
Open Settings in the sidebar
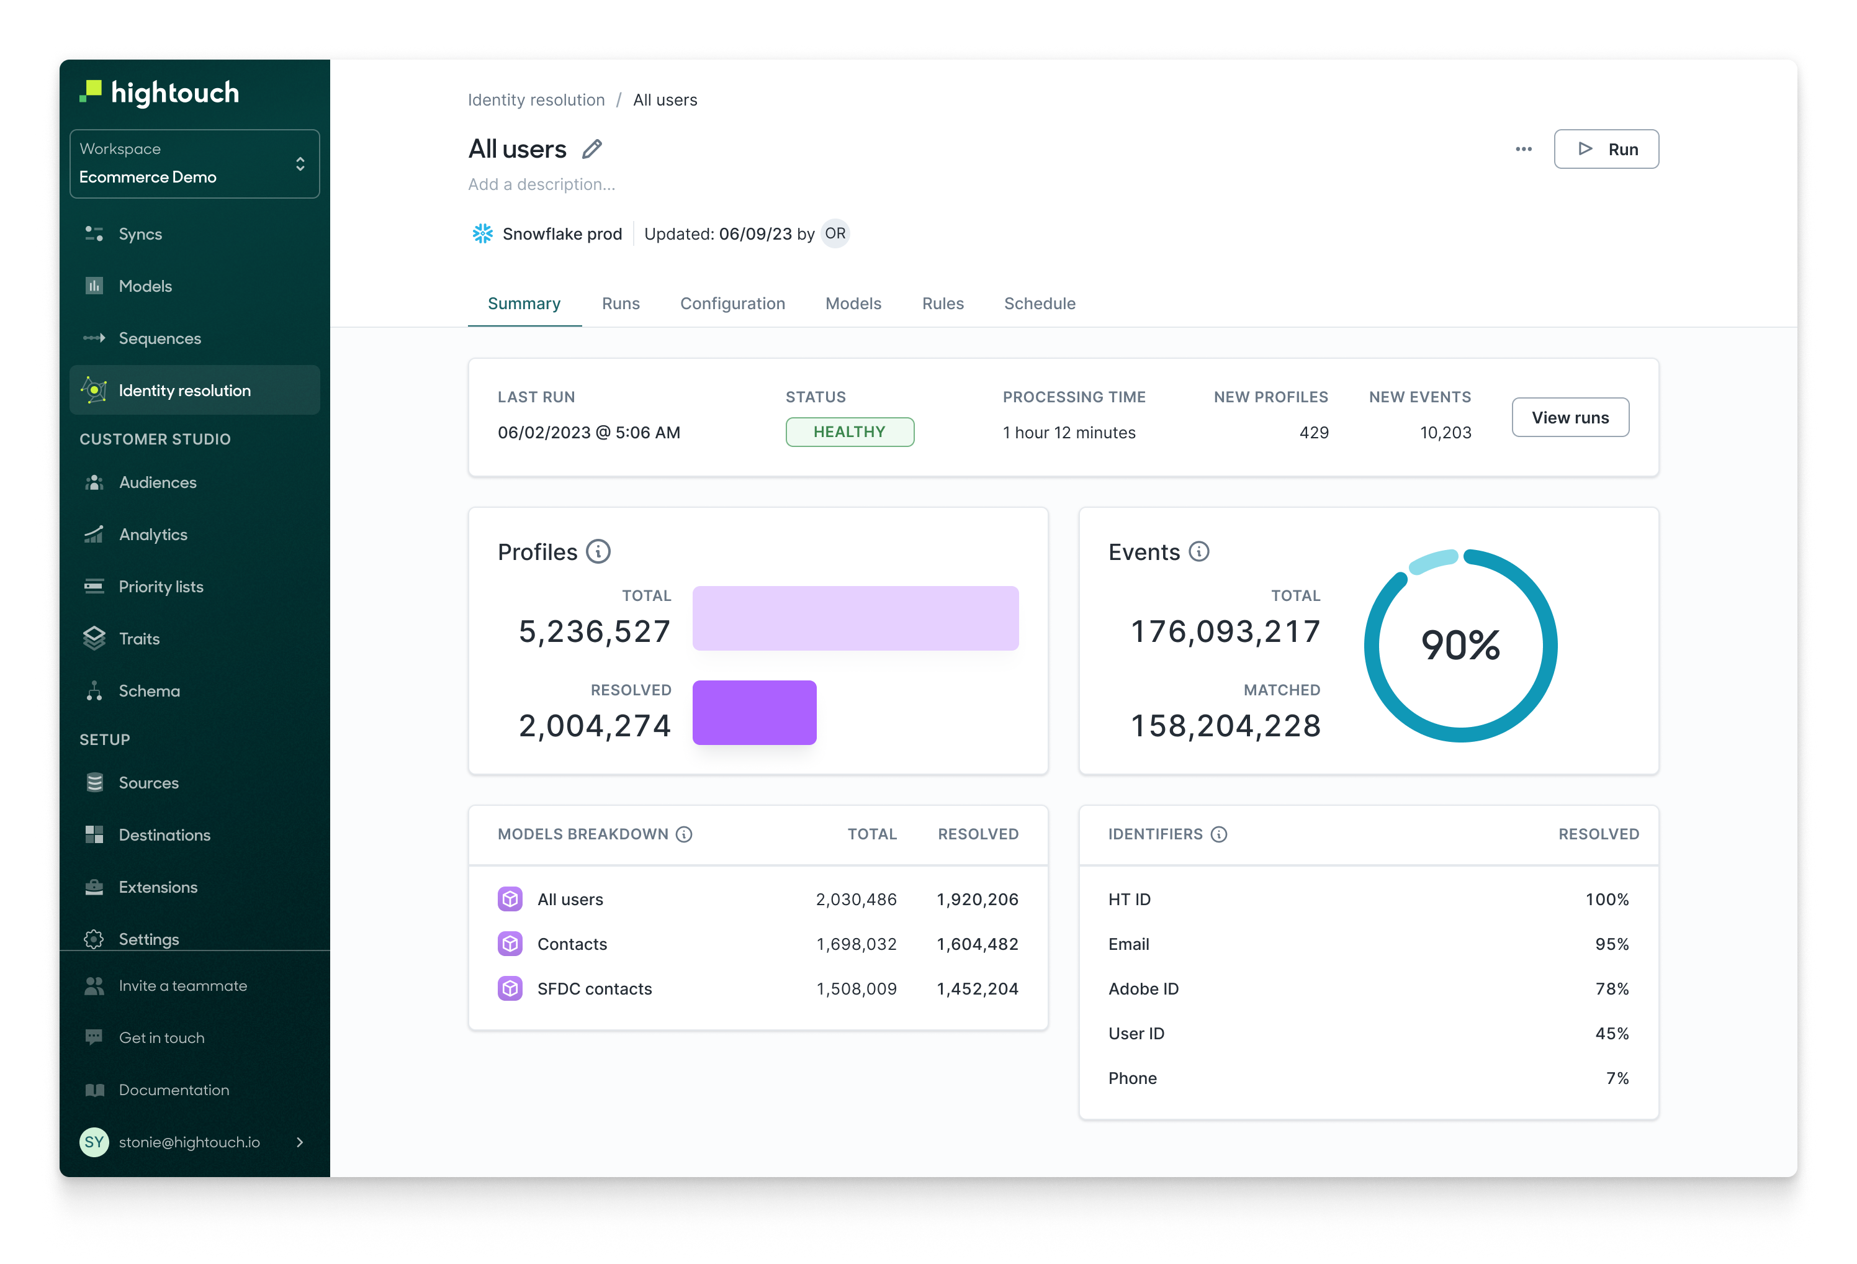tap(148, 939)
